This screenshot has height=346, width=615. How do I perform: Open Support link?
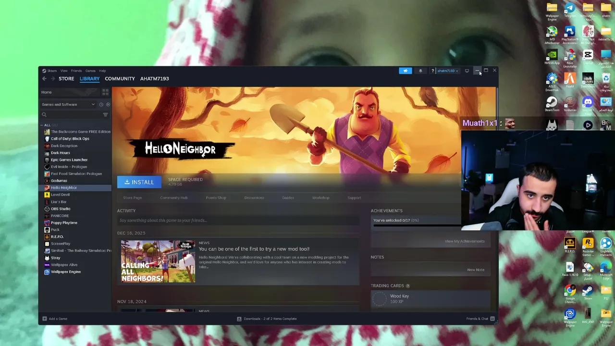[354, 198]
